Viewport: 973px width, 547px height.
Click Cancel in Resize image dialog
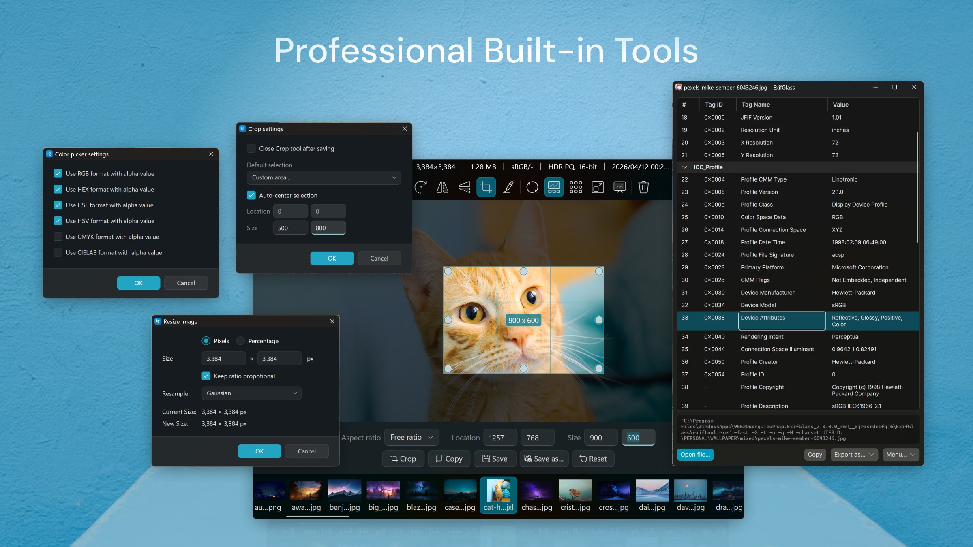(306, 451)
